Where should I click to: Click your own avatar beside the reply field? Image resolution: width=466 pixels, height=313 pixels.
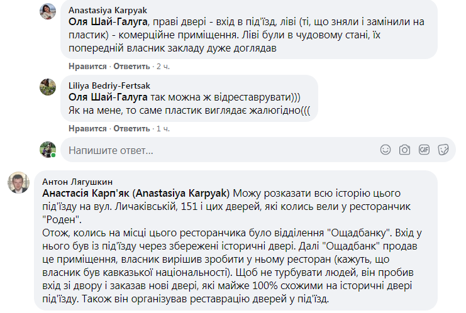tap(48, 150)
